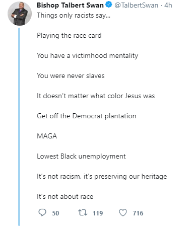Click the "You were never slaves" line
The image size is (195, 226).
pos(71,76)
